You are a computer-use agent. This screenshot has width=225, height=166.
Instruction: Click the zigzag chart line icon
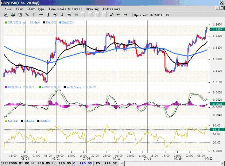pos(112,15)
